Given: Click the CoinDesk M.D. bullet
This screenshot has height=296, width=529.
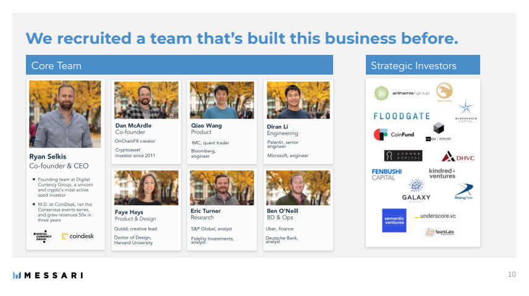Looking at the screenshot, I should click(65, 212).
